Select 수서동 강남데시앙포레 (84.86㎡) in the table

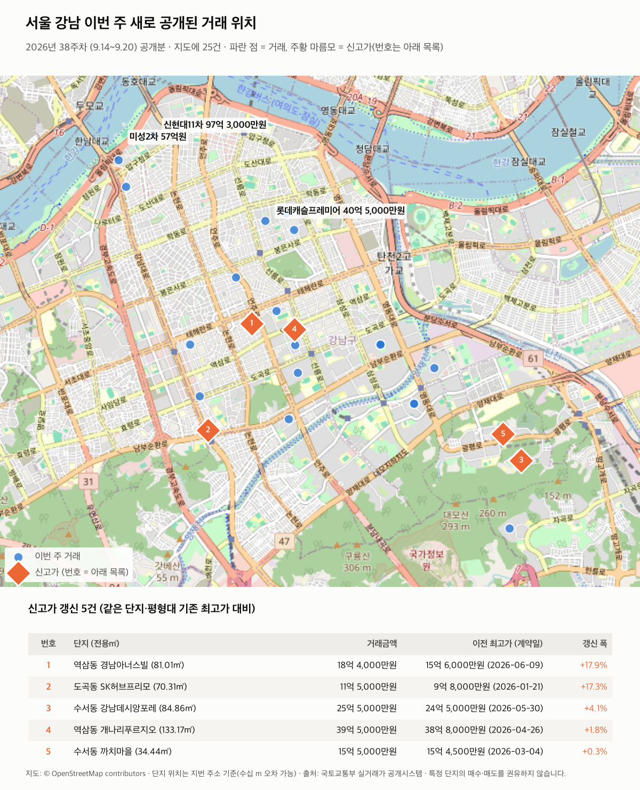click(135, 708)
